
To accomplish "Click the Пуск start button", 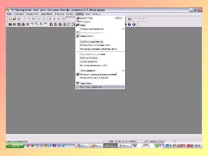I will coord(15,146).
